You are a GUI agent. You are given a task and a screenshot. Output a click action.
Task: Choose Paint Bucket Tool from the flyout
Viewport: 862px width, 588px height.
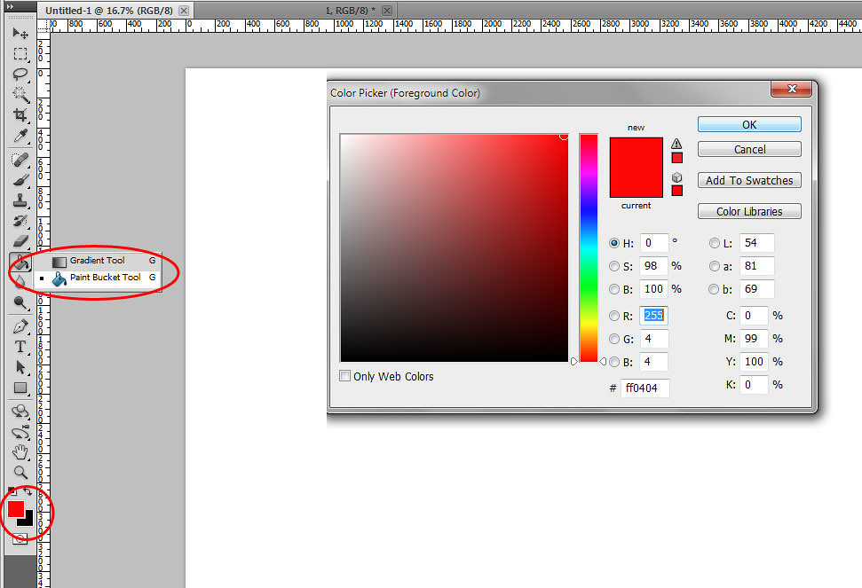click(x=105, y=278)
